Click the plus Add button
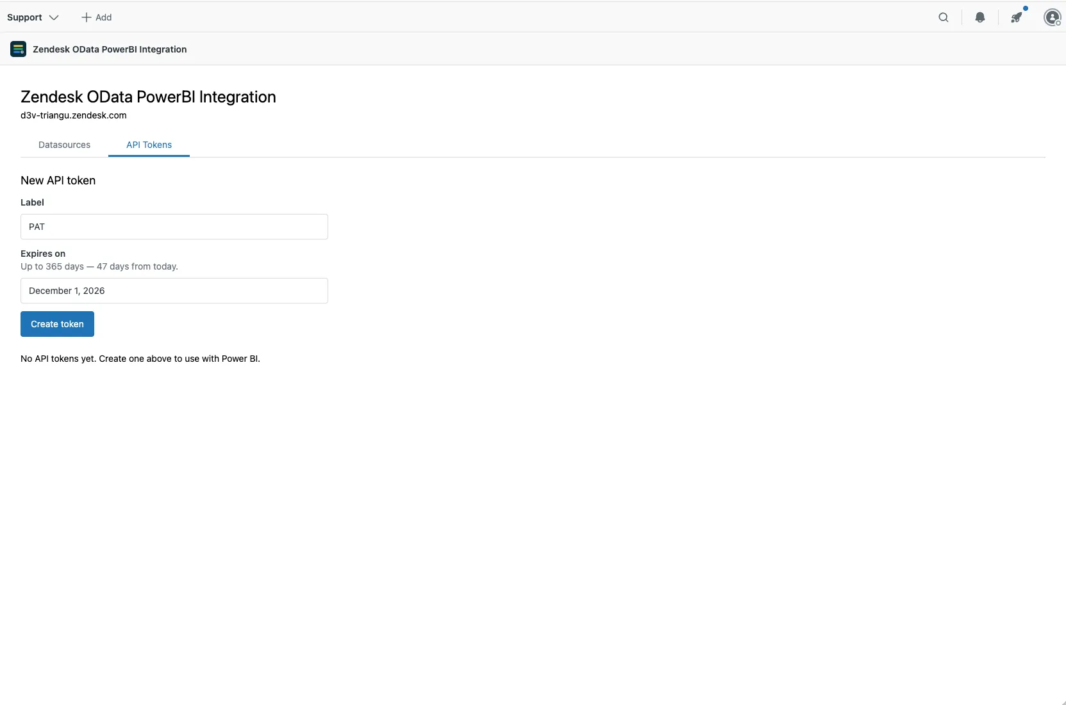The image size is (1066, 705). tap(96, 17)
